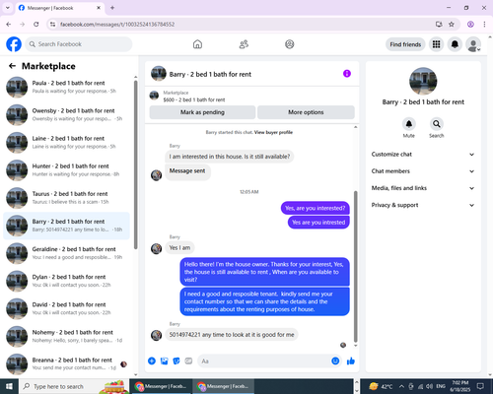Reload the browser page
The image size is (493, 394).
[x=36, y=24]
